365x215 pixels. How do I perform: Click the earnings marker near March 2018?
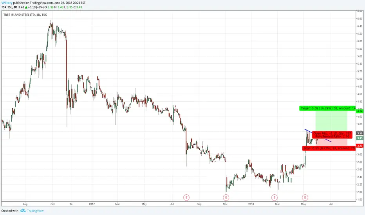[x=275, y=197]
